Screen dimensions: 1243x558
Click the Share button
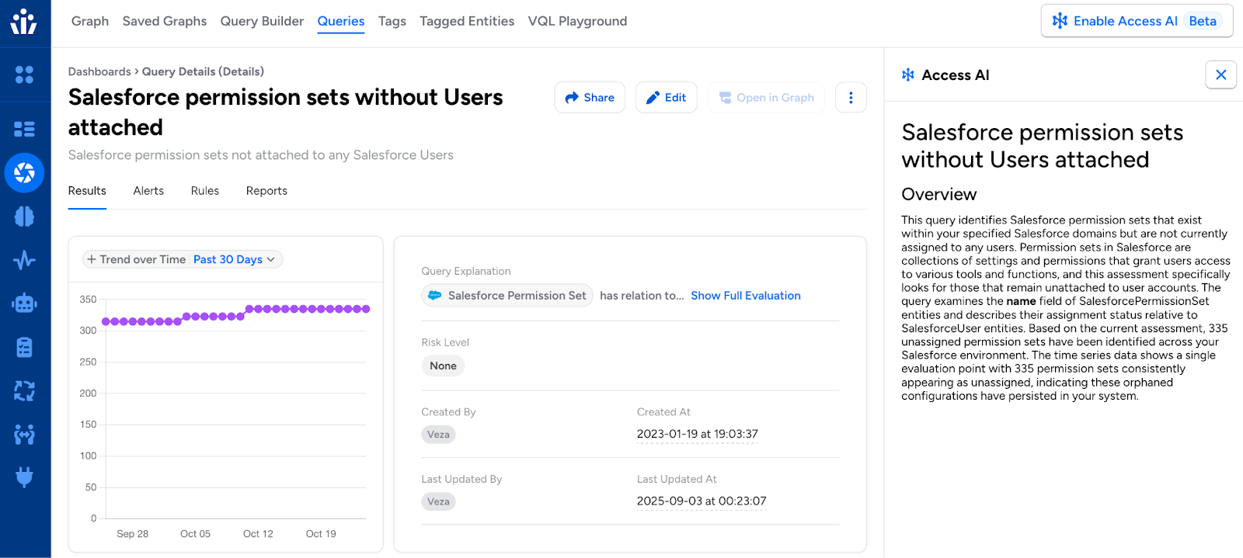(x=590, y=98)
